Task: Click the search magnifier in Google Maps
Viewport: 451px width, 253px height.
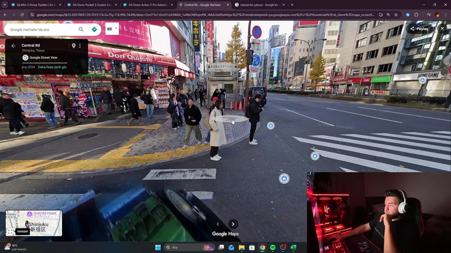Action: (81, 30)
